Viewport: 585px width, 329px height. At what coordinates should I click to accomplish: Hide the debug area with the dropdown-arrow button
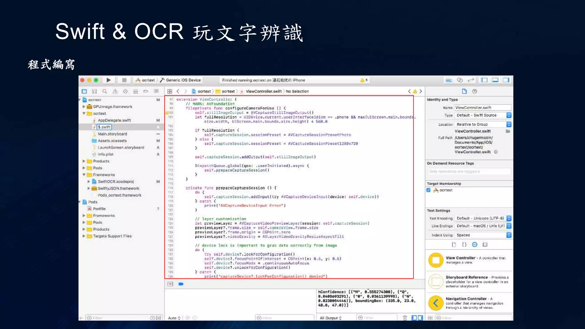tap(170, 284)
